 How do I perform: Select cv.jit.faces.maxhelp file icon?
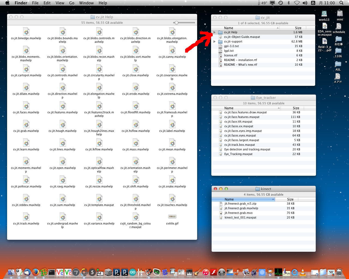(x=26, y=106)
